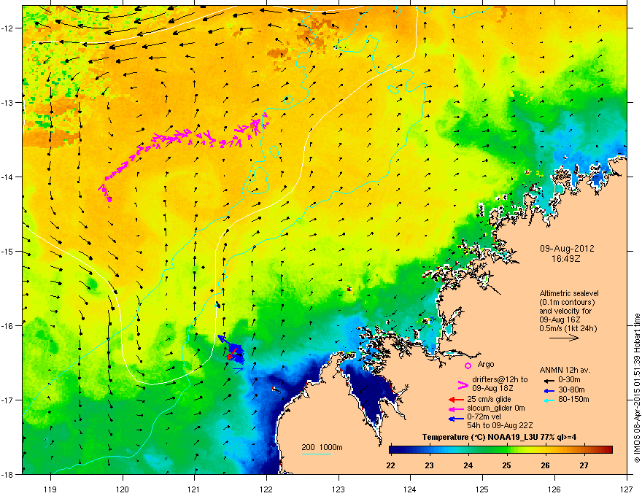Click the longitude axis label 121
This screenshot has width=642, height=496.
[194, 489]
